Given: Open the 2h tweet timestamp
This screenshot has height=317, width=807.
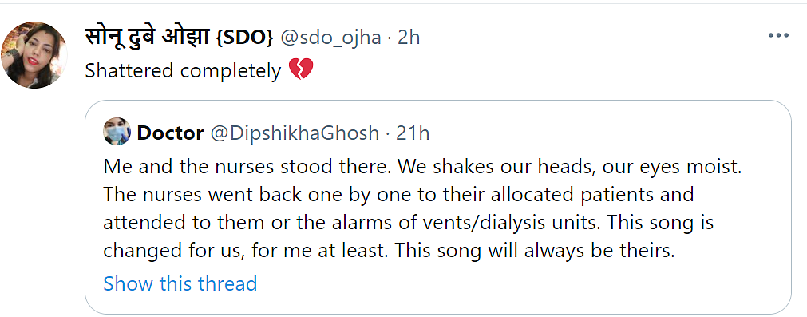Looking at the screenshot, I should [x=409, y=37].
